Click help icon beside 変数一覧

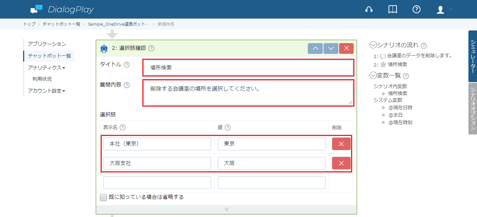point(406,76)
